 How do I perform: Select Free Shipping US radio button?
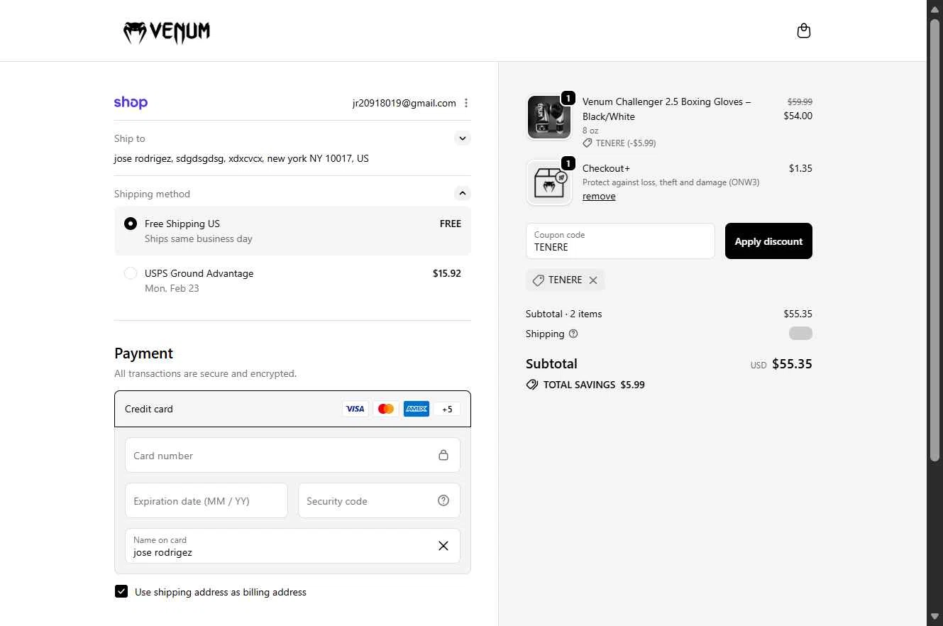click(x=131, y=224)
